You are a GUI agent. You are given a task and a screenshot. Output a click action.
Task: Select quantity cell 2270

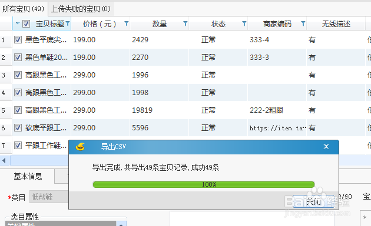pos(159,58)
